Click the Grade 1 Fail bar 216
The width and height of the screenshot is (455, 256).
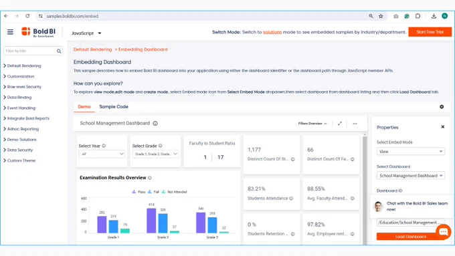[114, 227]
